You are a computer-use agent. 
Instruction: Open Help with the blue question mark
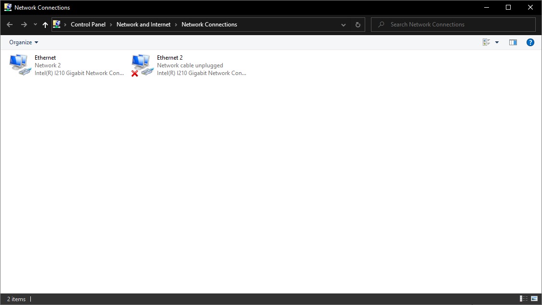[x=530, y=42]
